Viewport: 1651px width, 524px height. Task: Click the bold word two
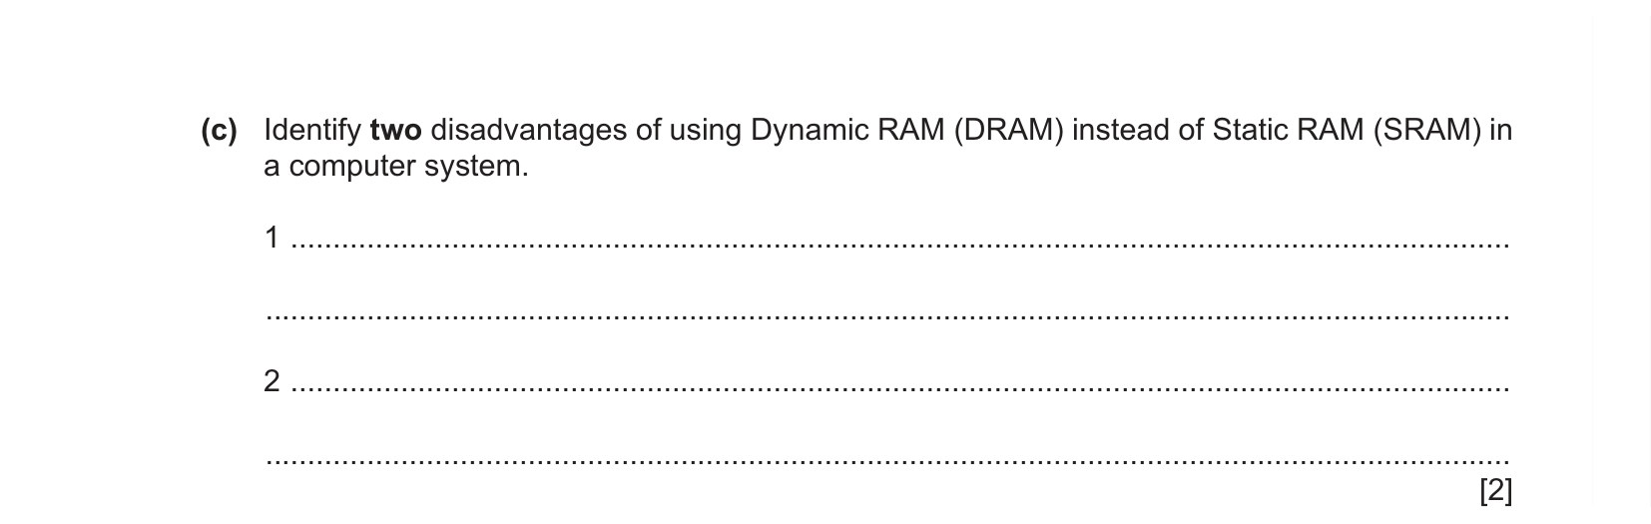(395, 131)
